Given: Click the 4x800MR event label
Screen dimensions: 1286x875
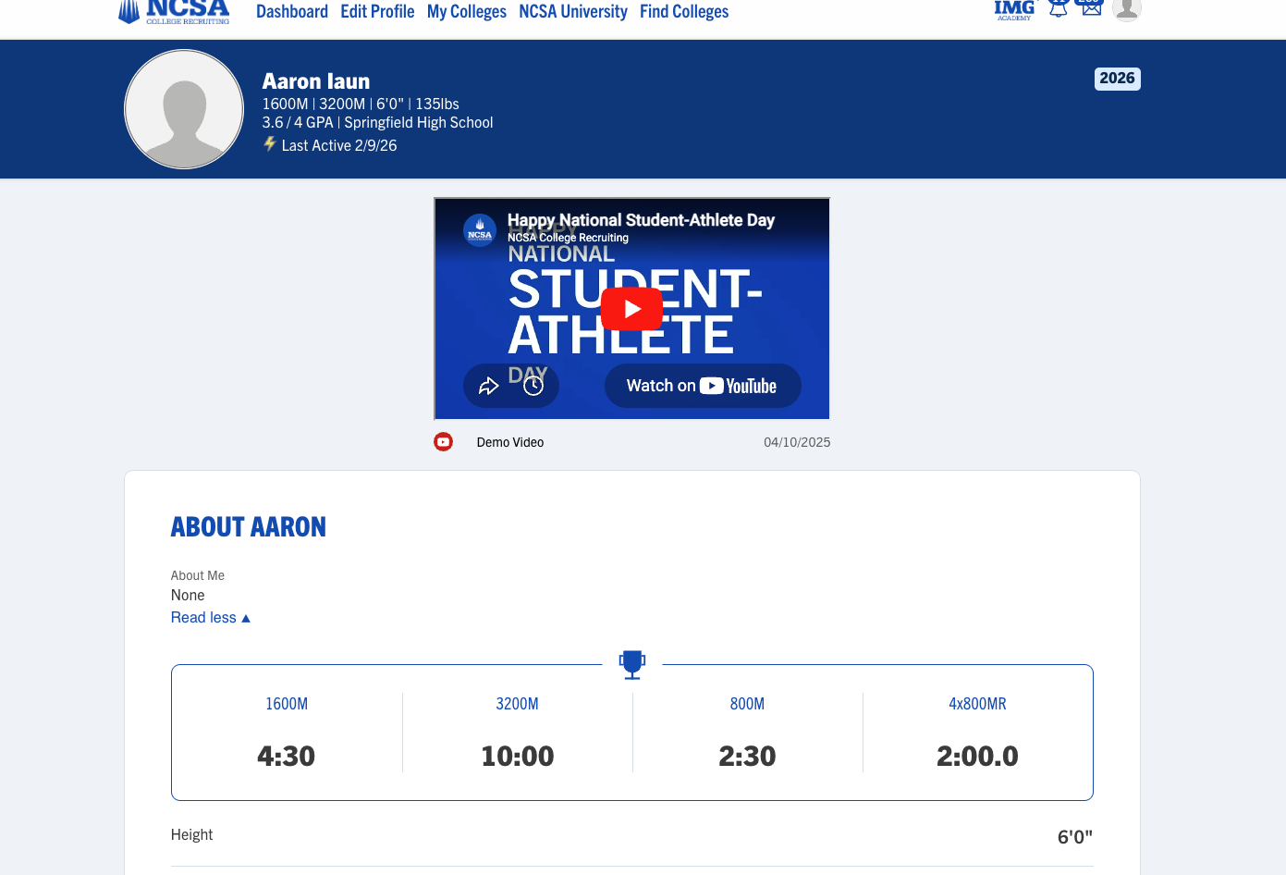Looking at the screenshot, I should click(x=977, y=704).
